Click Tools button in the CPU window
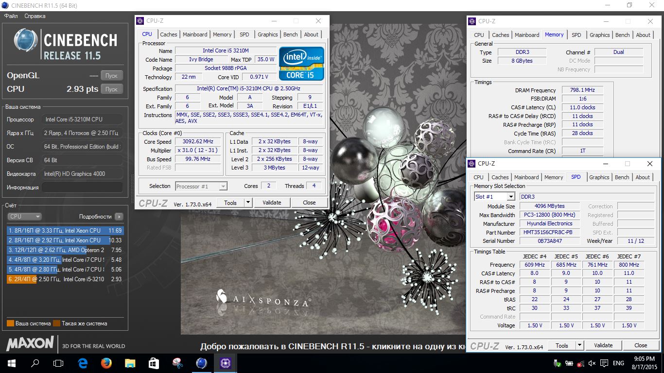This screenshot has height=373, width=664. pos(230,203)
